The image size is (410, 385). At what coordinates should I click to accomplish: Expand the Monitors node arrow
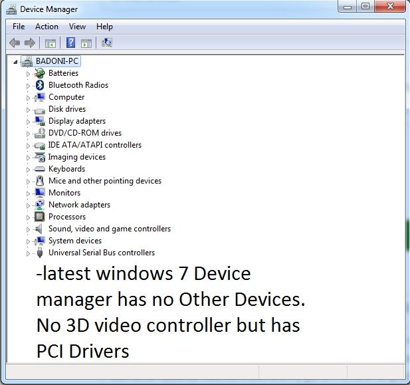click(x=28, y=193)
